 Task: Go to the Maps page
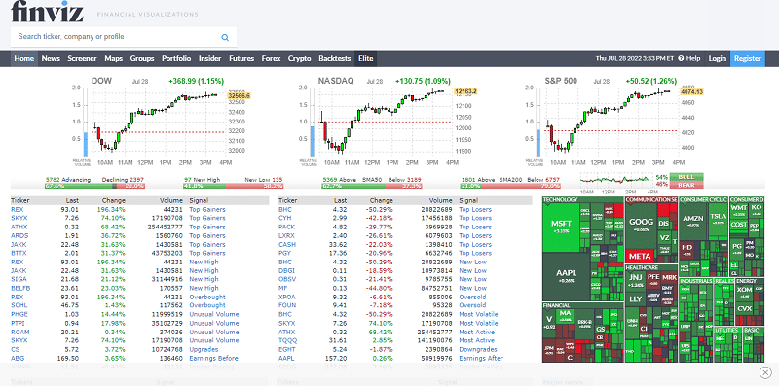[113, 58]
